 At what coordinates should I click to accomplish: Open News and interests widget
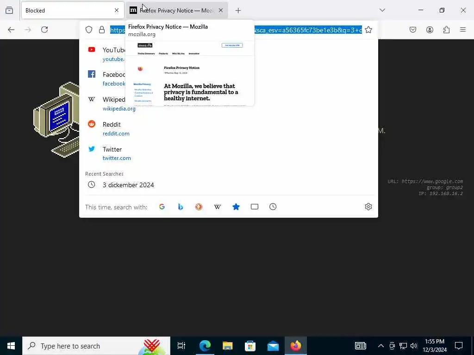[360, 346]
